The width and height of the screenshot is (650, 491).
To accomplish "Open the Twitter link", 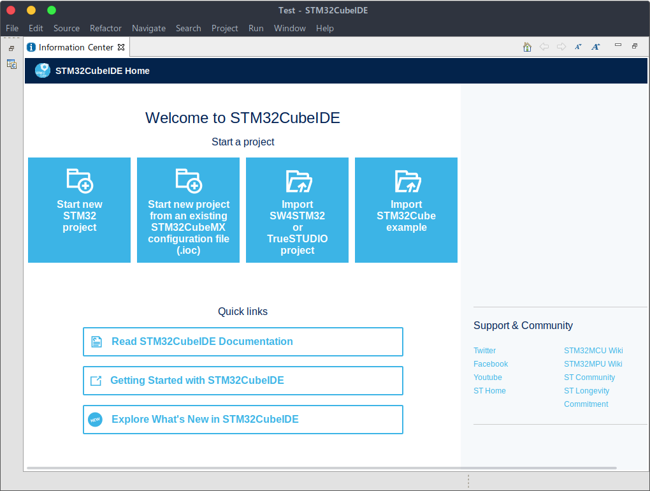I will 484,351.
